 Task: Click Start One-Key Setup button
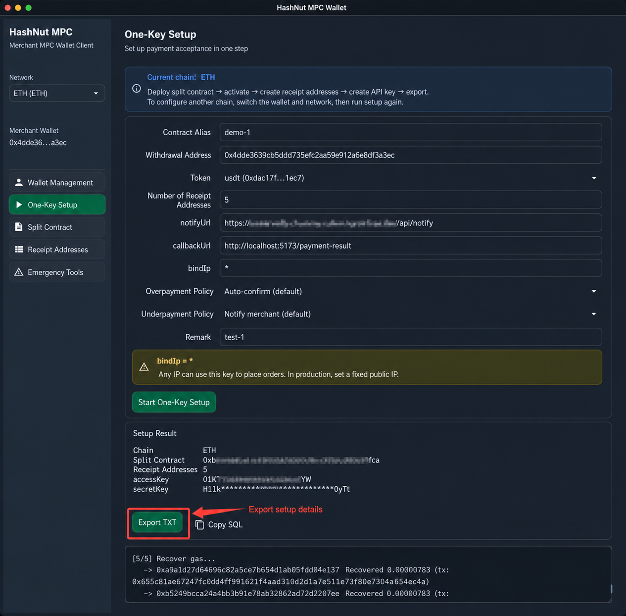tap(174, 402)
